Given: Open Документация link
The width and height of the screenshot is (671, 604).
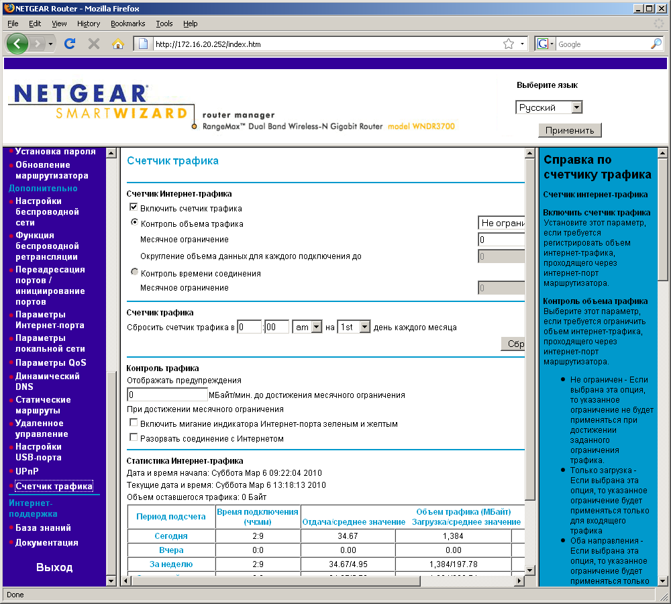Looking at the screenshot, I should pyautogui.click(x=47, y=542).
